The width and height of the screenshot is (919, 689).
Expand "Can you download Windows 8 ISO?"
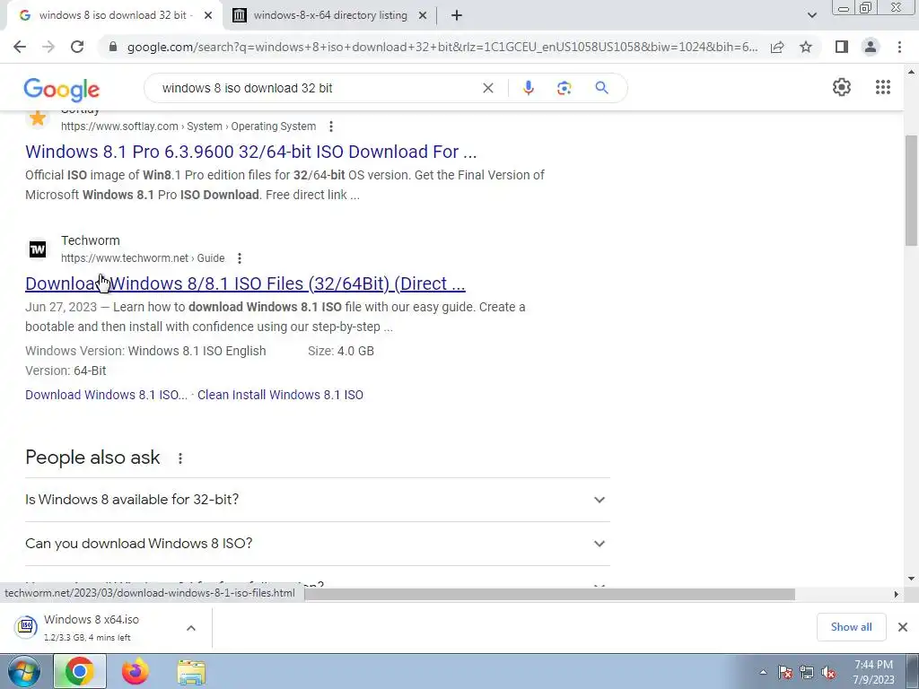pyautogui.click(x=317, y=544)
